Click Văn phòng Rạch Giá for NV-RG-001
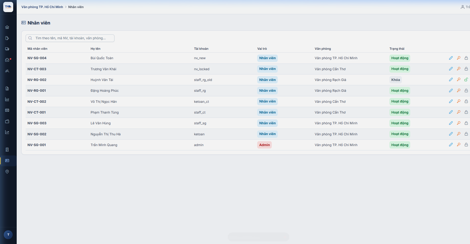The width and height of the screenshot is (470, 244). (x=330, y=91)
